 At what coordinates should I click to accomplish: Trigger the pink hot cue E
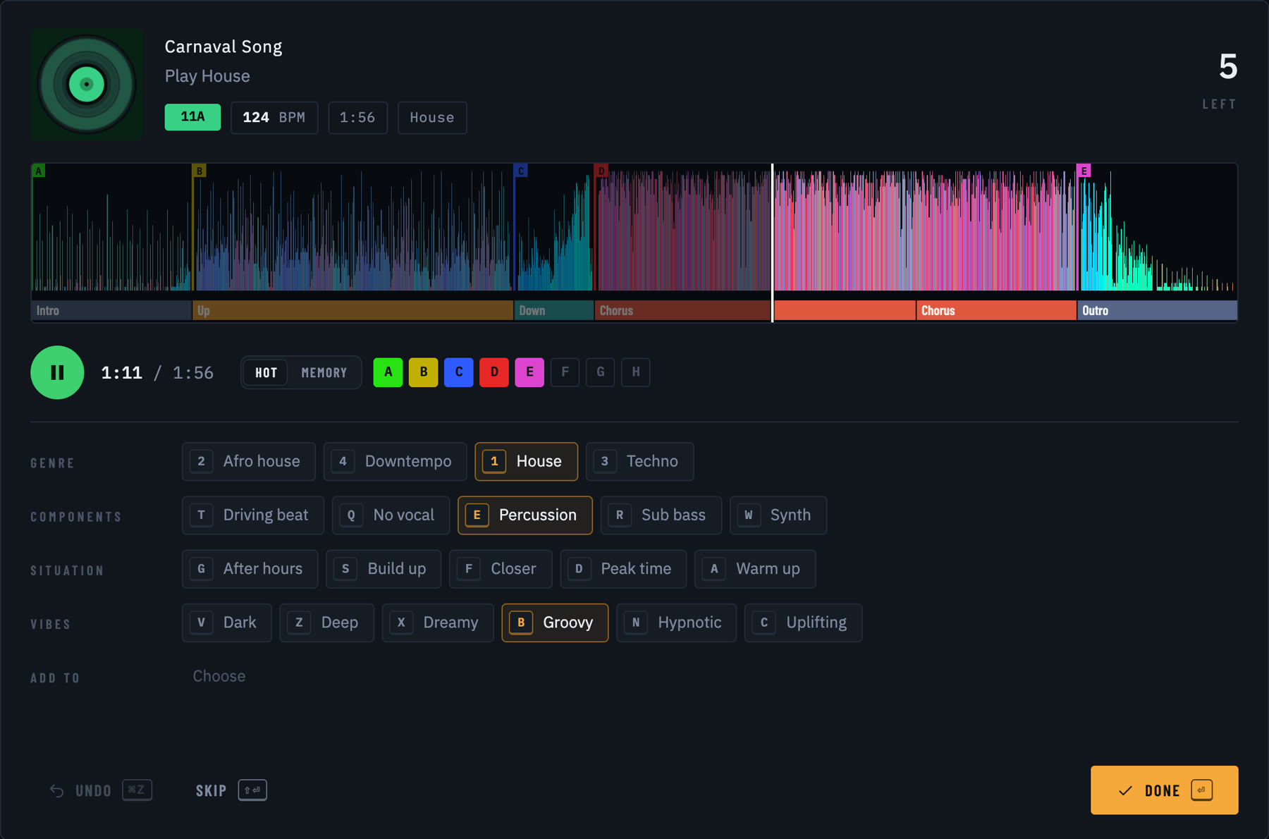(x=529, y=372)
